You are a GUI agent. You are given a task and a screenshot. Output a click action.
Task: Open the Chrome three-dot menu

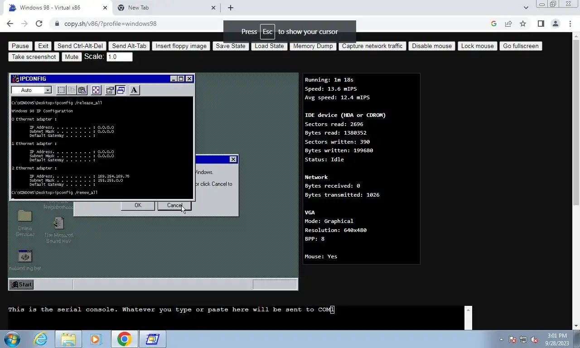(x=570, y=24)
